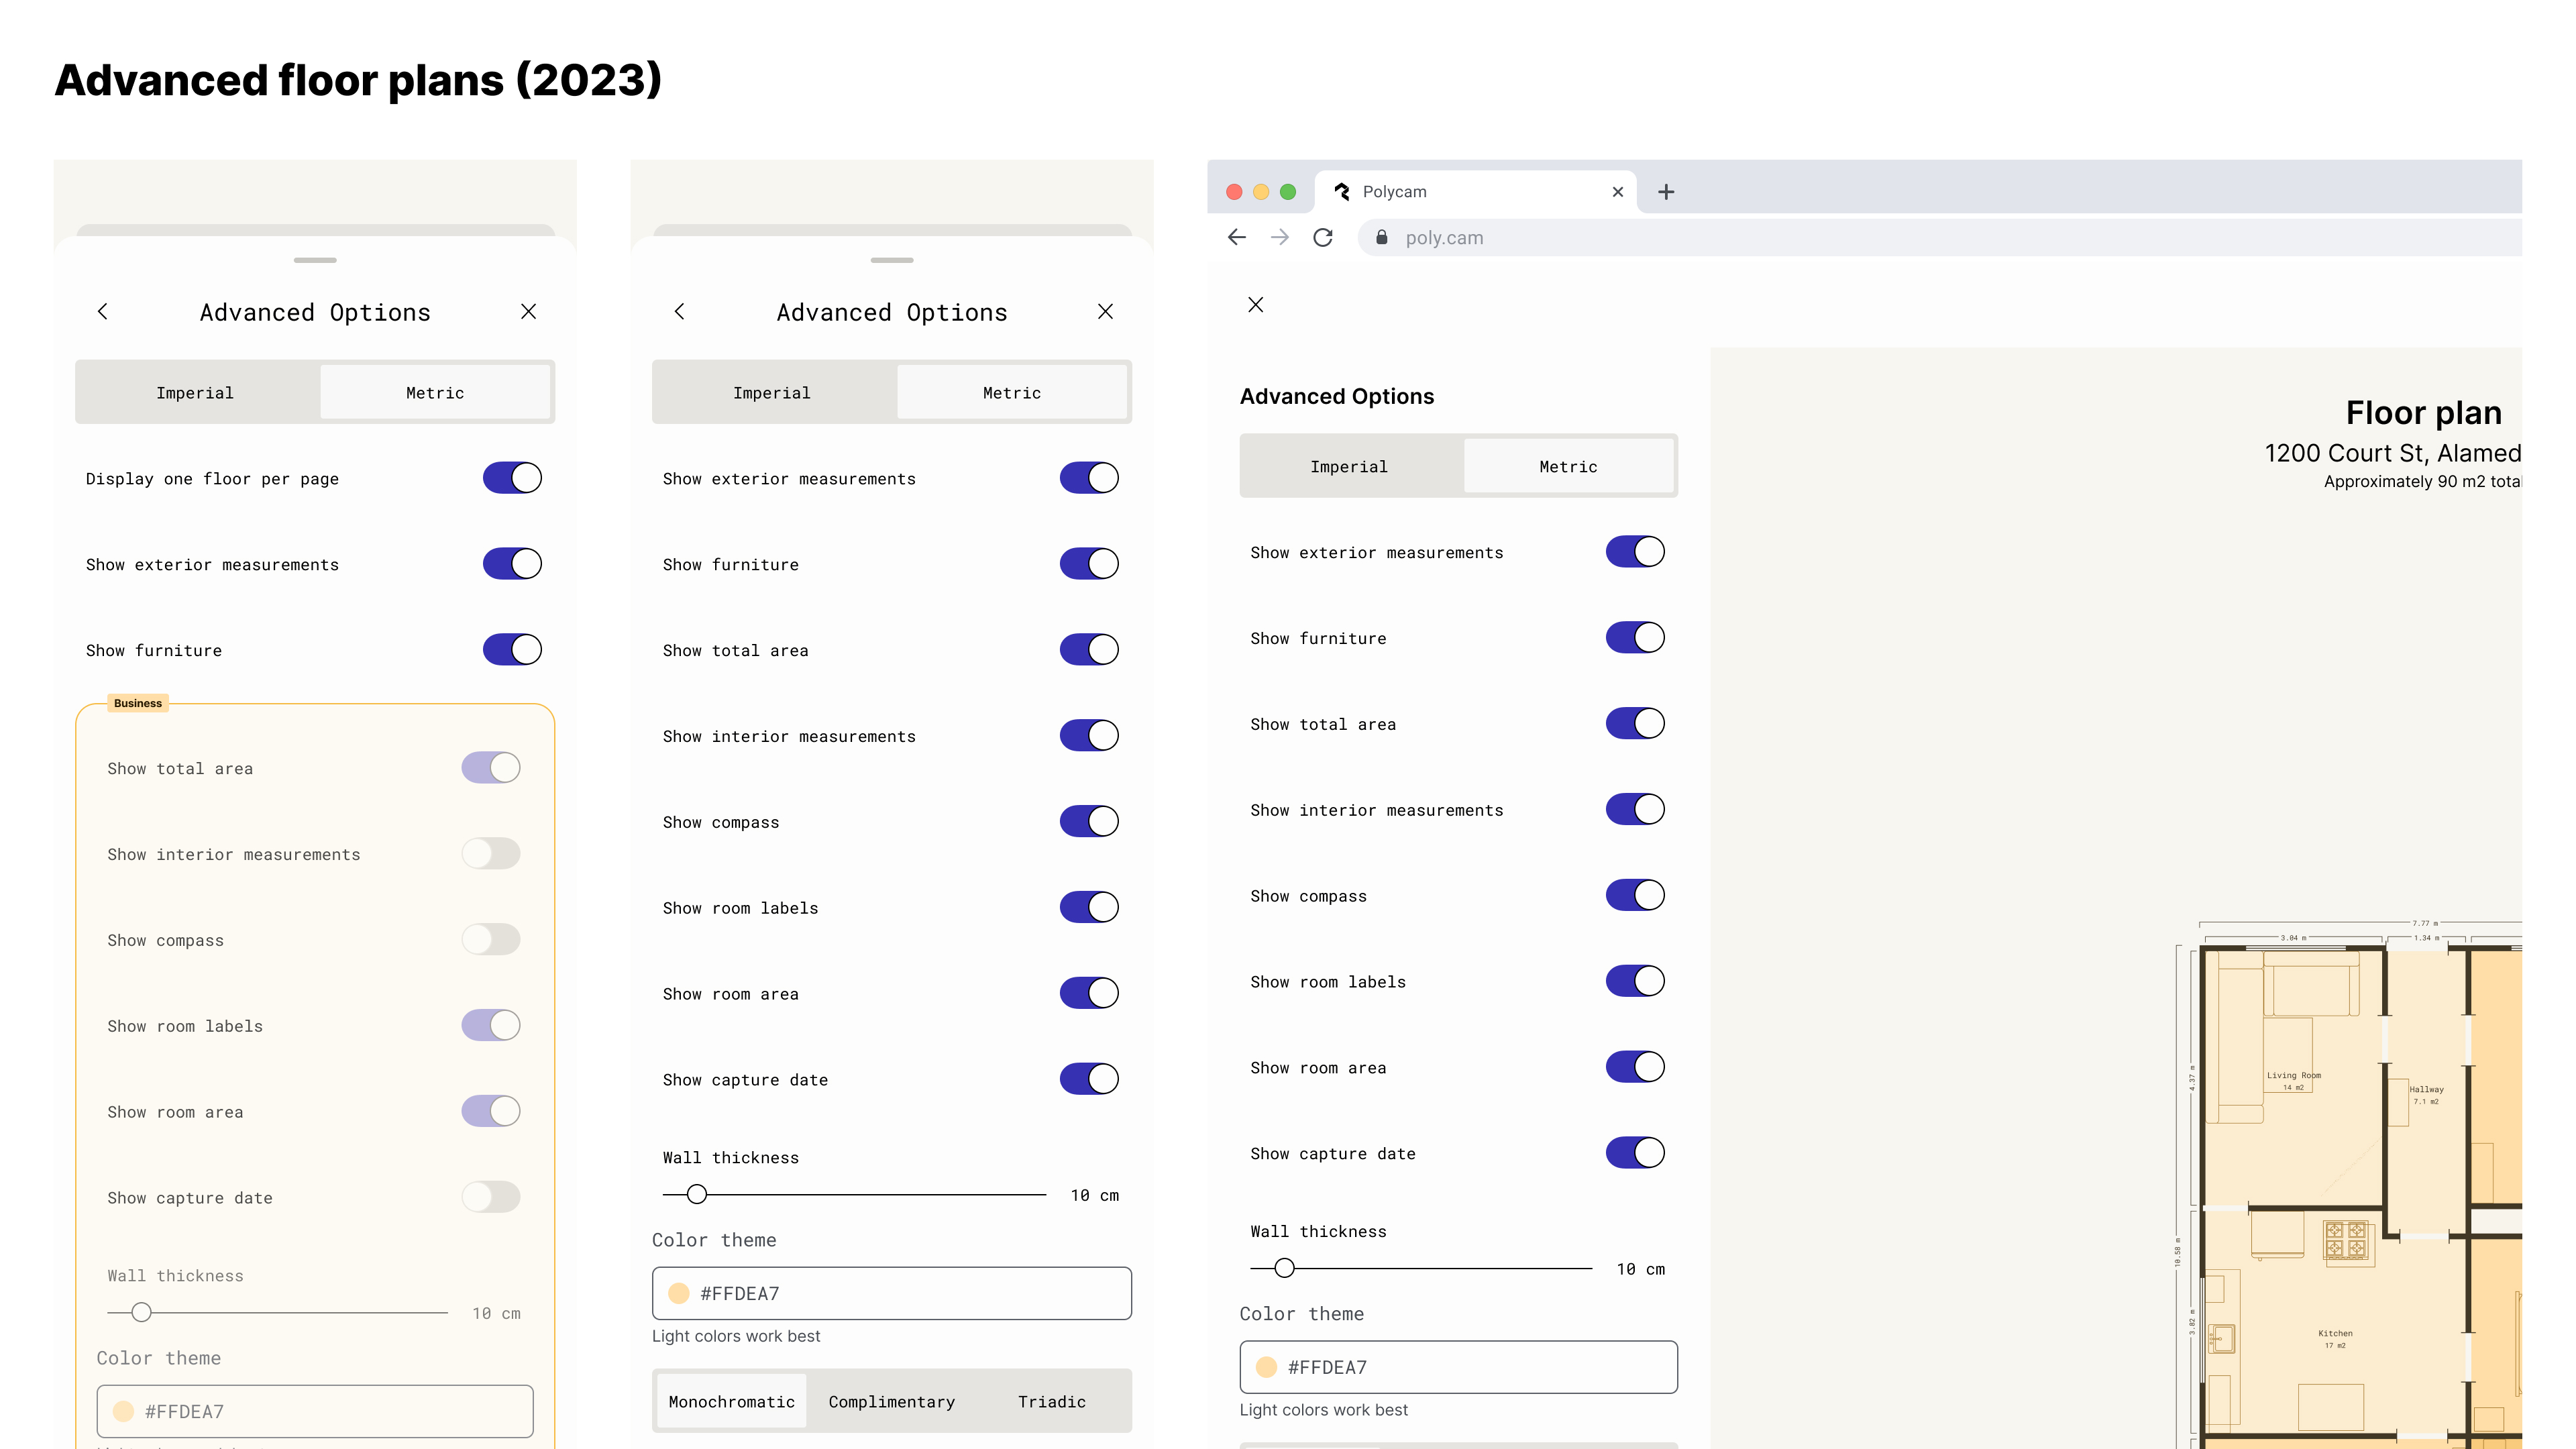
Task: Close the Polycam browser tab
Action: tap(1618, 192)
